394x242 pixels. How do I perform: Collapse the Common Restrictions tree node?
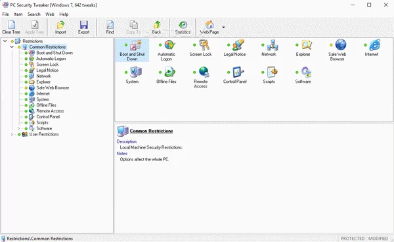[12, 47]
